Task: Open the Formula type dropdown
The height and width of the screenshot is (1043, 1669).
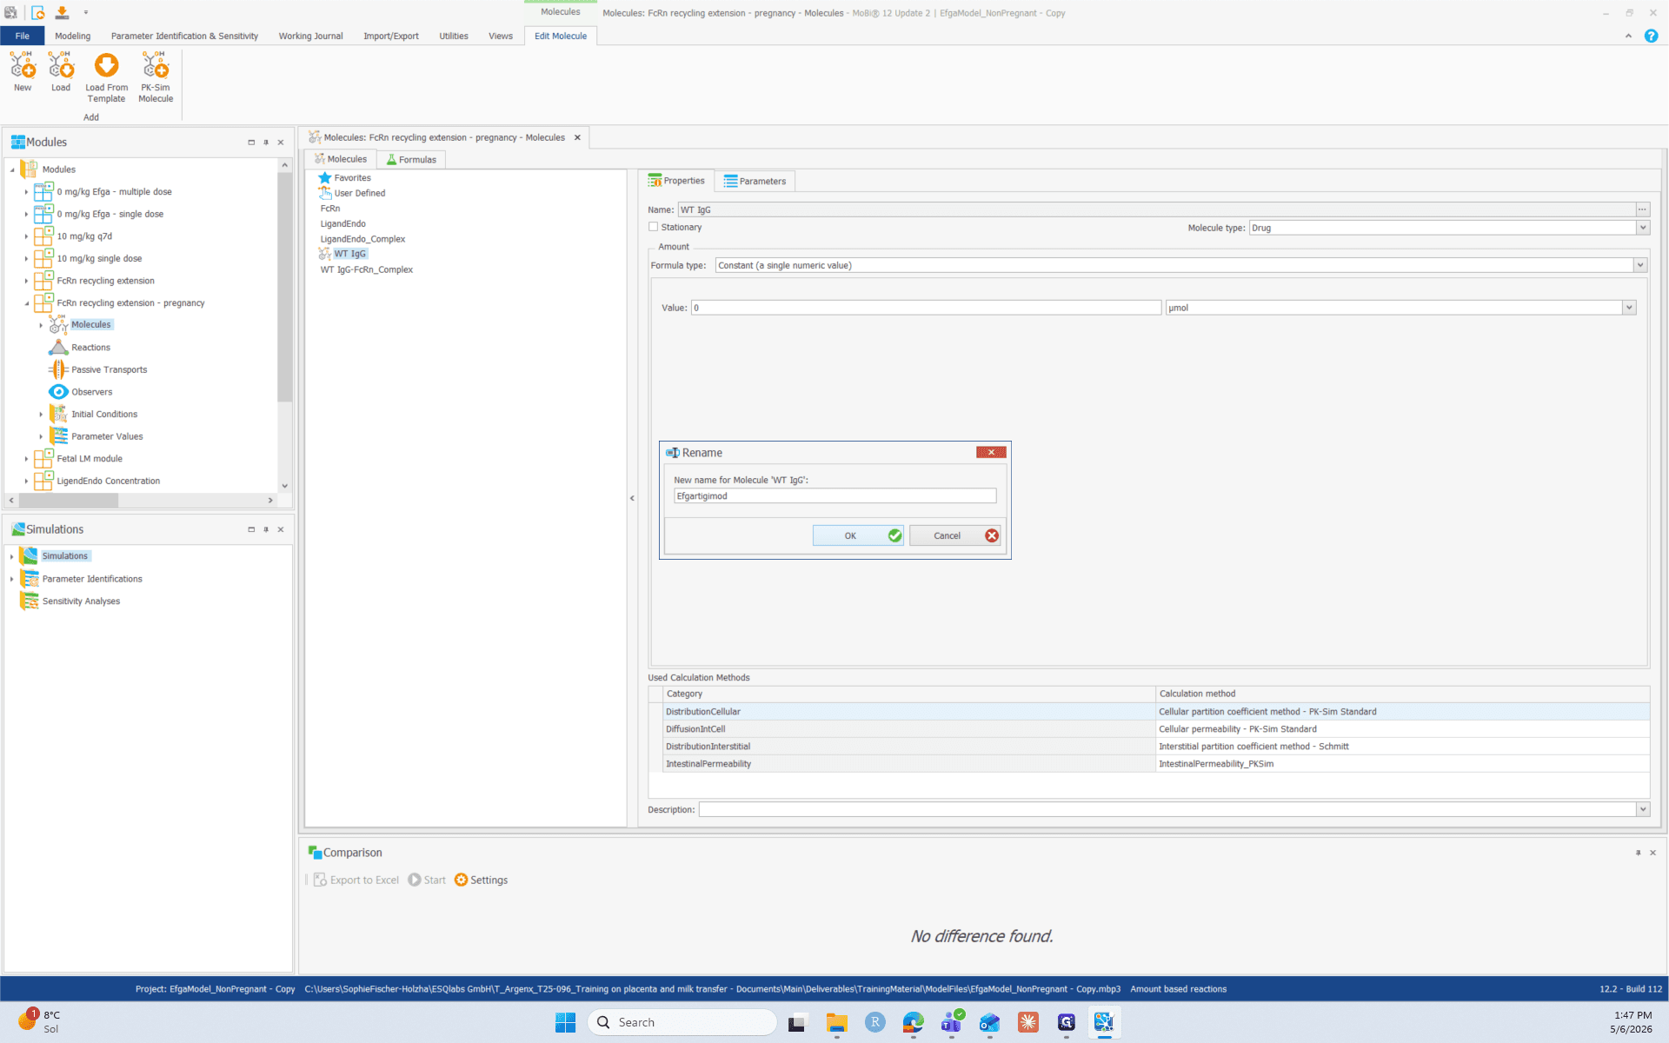Action: 1639,265
